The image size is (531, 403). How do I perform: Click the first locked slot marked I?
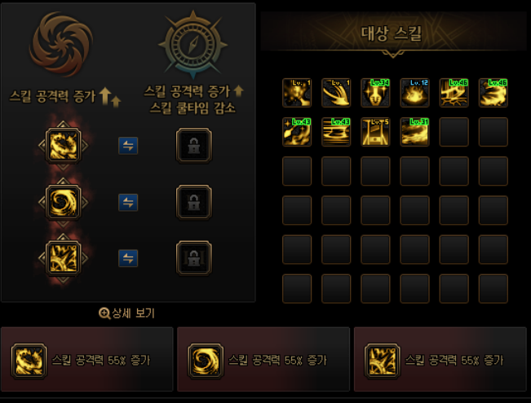point(193,146)
